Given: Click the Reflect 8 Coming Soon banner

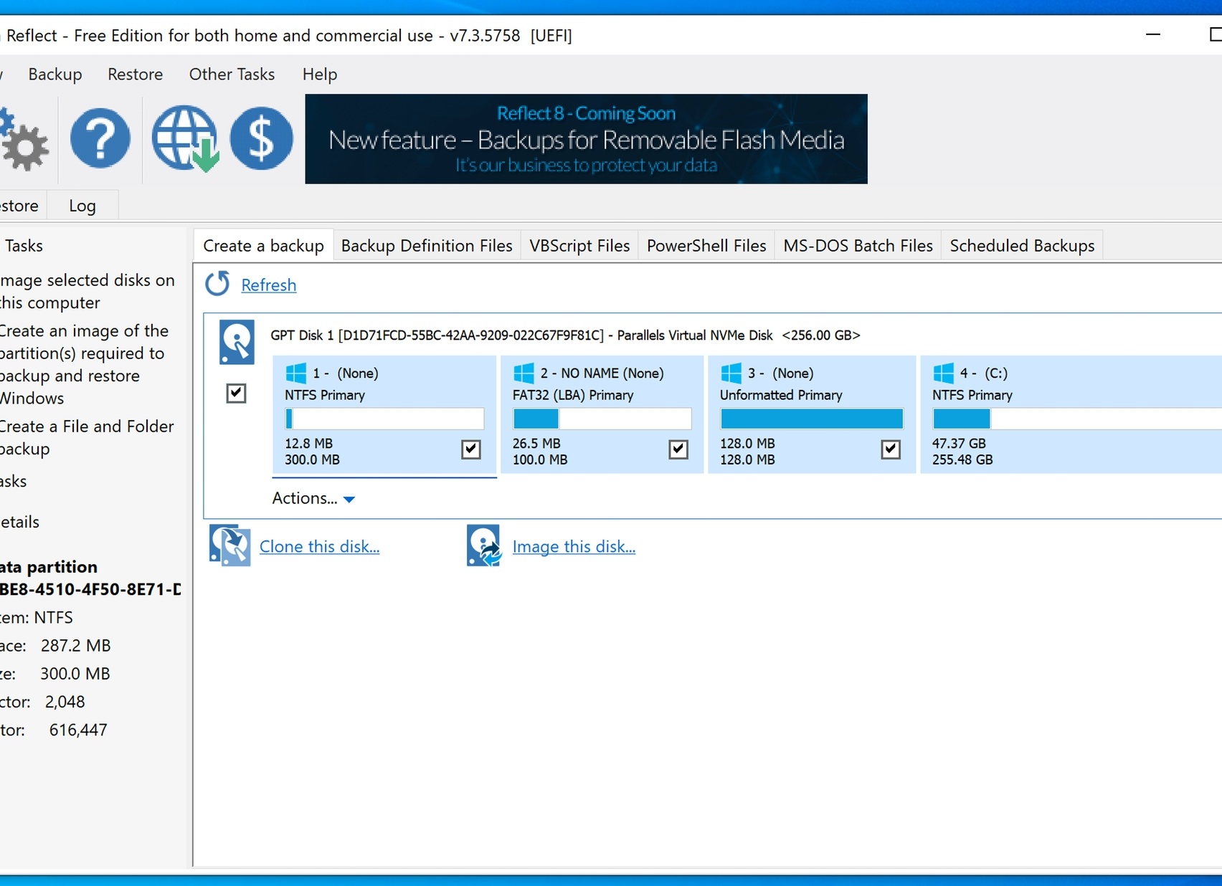Looking at the screenshot, I should pos(586,139).
